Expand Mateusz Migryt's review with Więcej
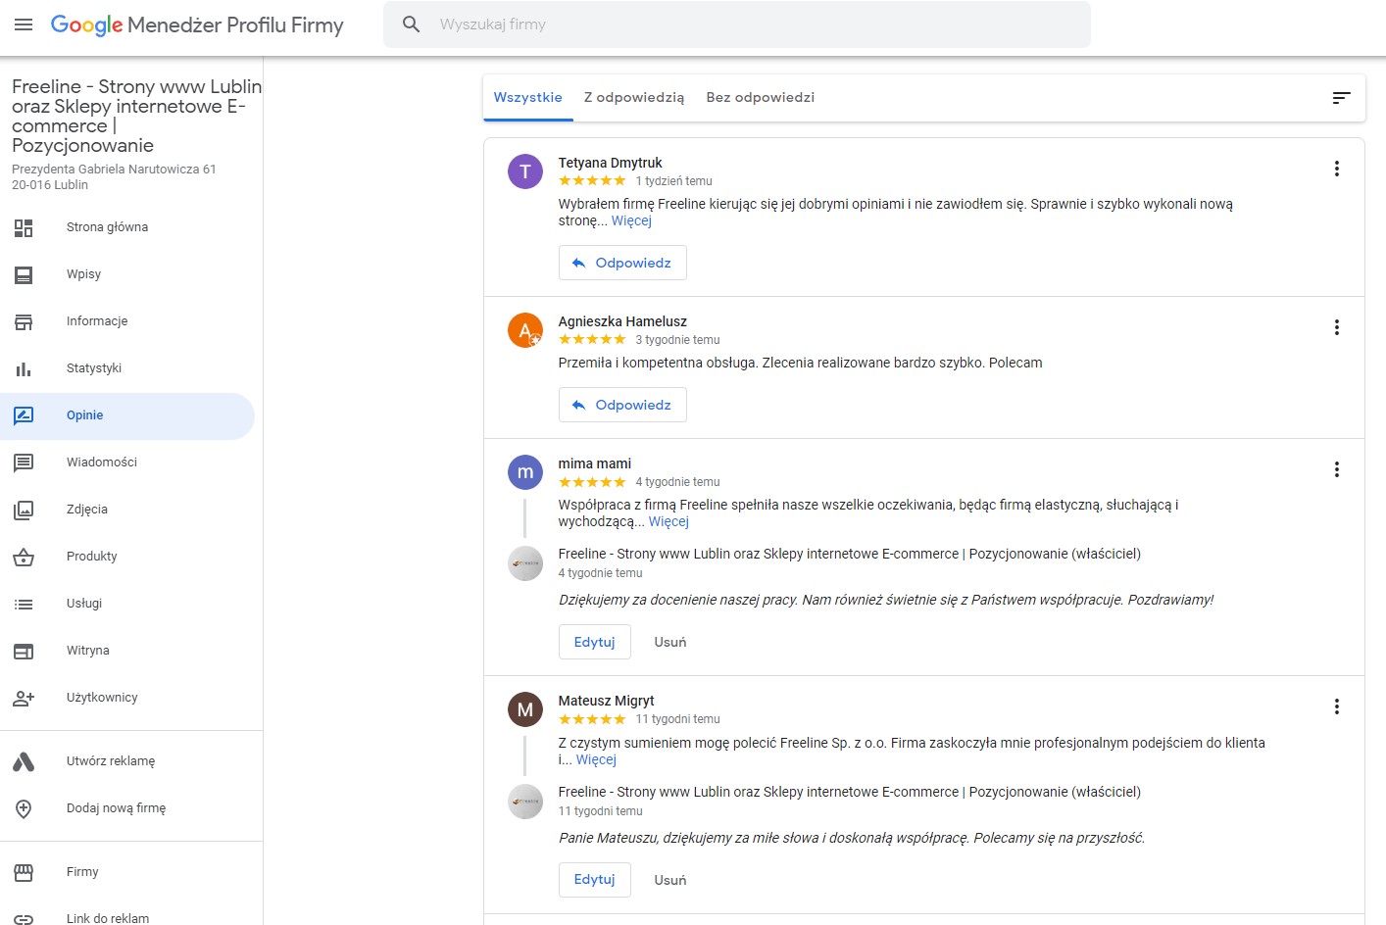The image size is (1386, 925). pos(596,759)
